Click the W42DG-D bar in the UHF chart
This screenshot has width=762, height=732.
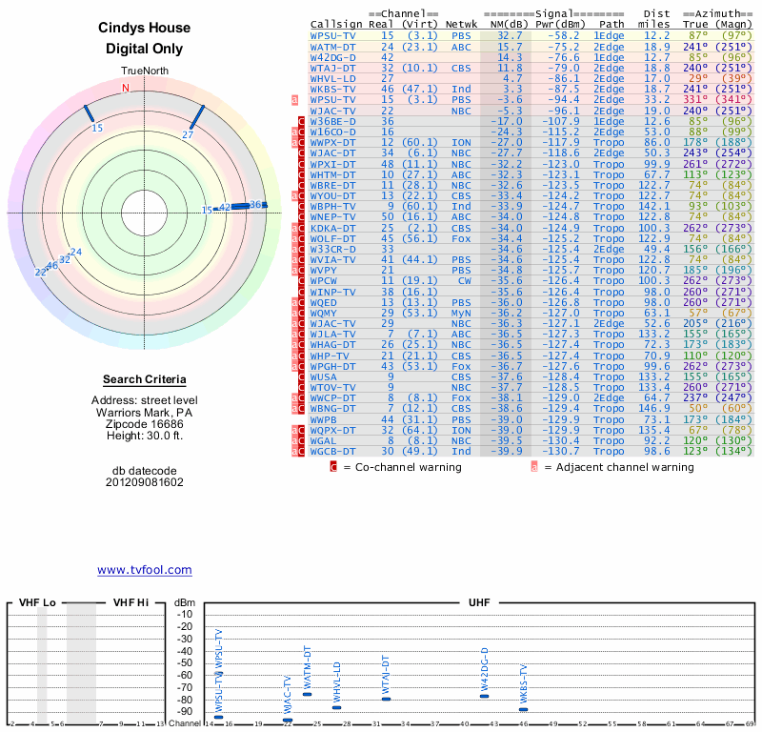click(485, 696)
